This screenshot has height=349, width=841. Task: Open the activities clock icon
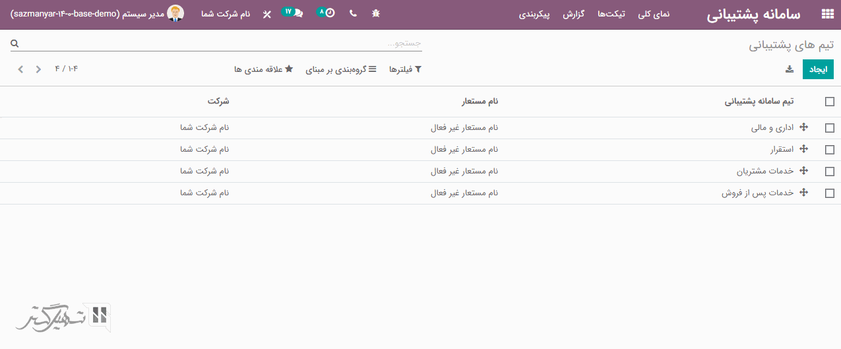329,13
